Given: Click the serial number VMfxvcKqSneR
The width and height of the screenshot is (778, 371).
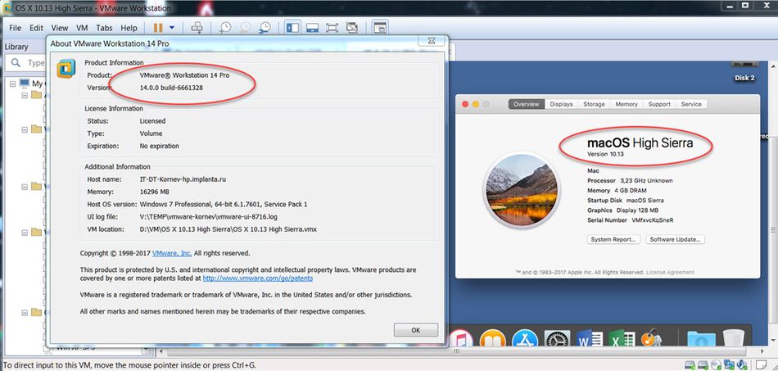Looking at the screenshot, I should 653,220.
